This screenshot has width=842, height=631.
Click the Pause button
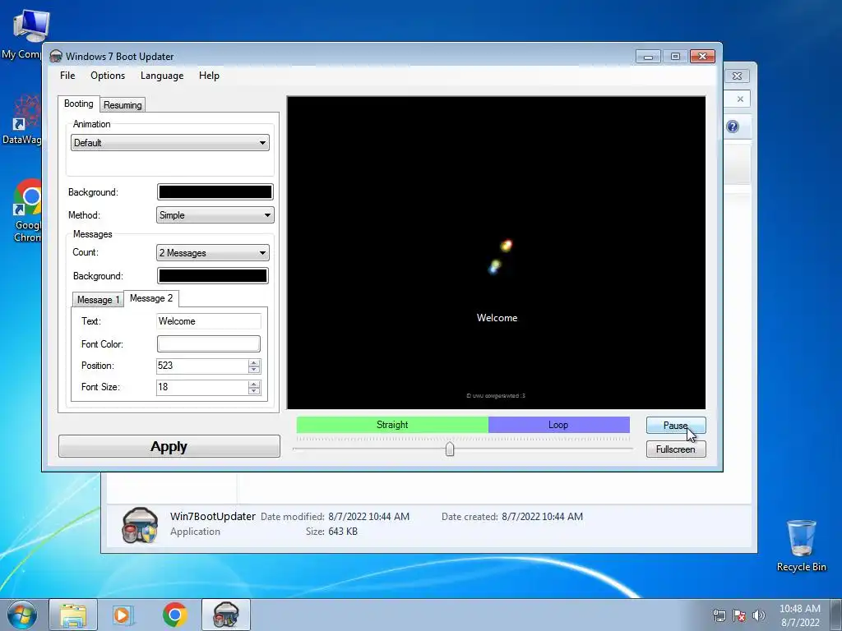(x=676, y=426)
